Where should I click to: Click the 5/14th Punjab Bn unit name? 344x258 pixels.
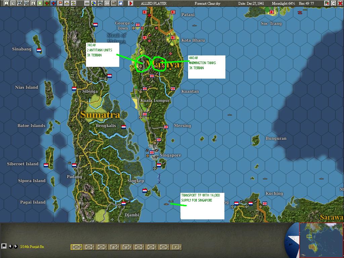tap(32, 247)
